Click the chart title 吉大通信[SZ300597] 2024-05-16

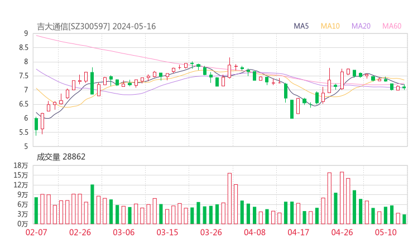tap(96, 27)
